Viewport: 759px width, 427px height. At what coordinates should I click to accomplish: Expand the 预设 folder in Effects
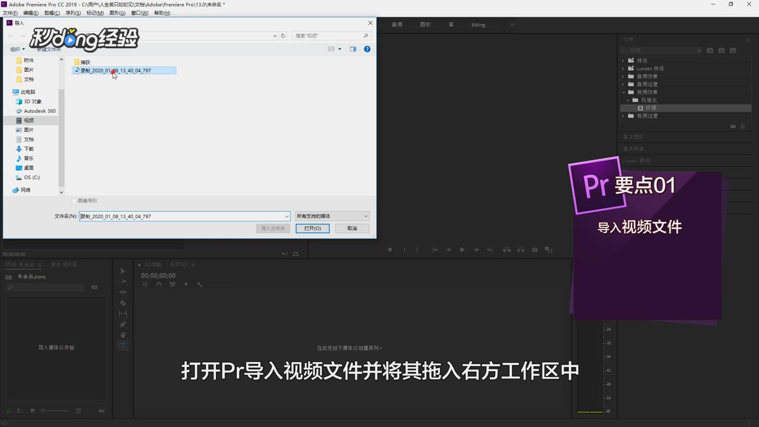pyautogui.click(x=623, y=60)
